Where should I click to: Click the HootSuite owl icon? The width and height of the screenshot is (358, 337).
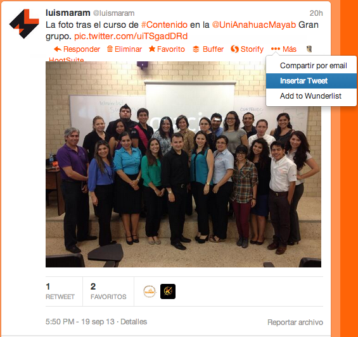click(x=309, y=49)
